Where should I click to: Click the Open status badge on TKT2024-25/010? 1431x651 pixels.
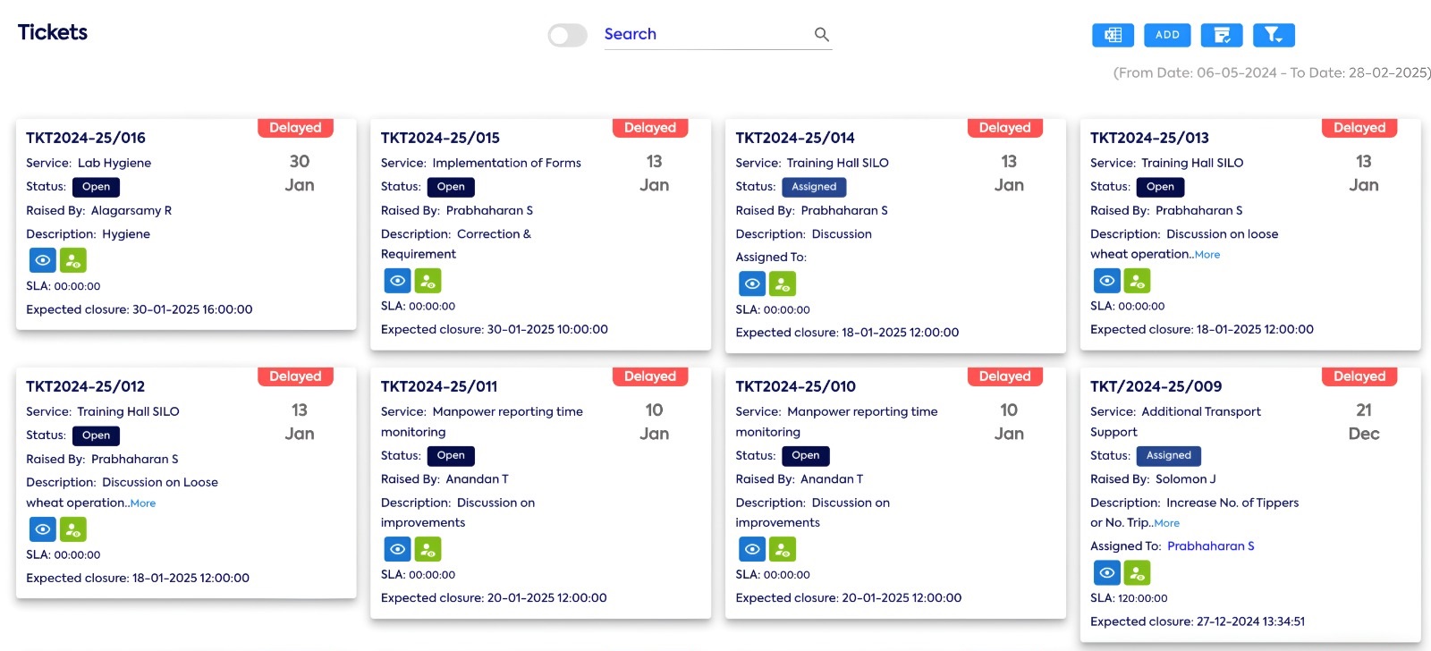click(806, 455)
